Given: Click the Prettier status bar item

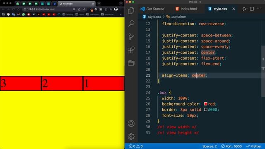Looking at the screenshot, I should coord(253,146).
